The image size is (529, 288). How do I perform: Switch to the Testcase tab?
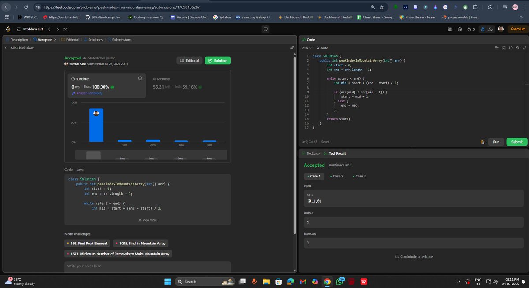(x=310, y=153)
